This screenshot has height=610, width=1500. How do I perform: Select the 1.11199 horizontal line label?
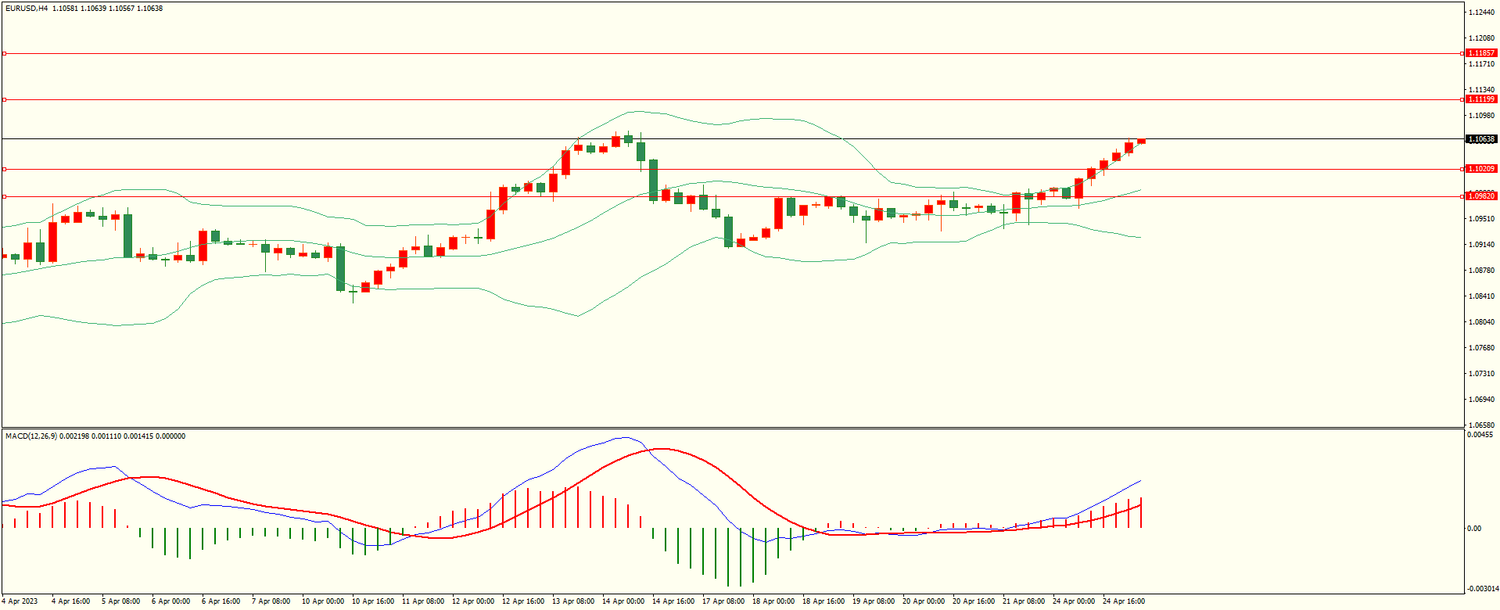point(1480,99)
